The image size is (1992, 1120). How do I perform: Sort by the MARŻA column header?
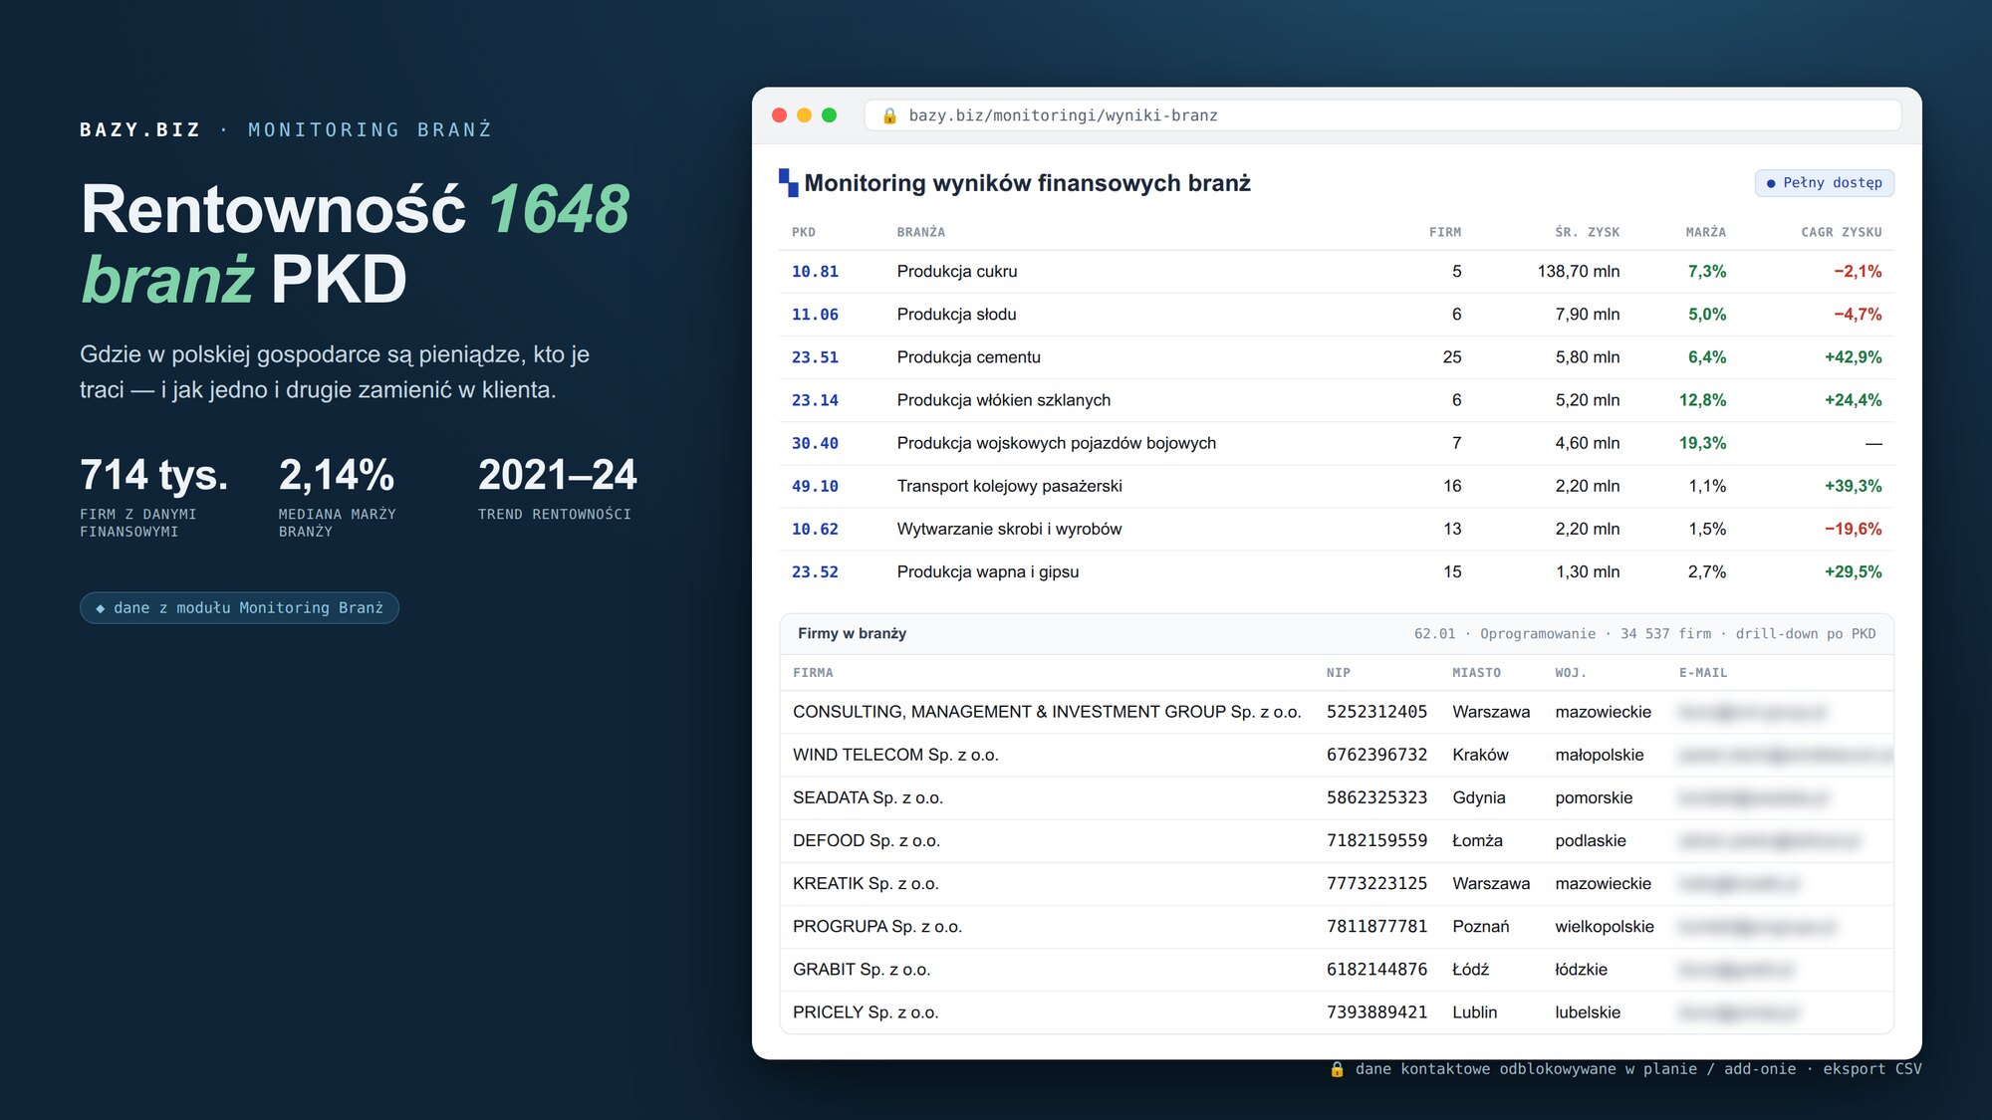click(1705, 232)
